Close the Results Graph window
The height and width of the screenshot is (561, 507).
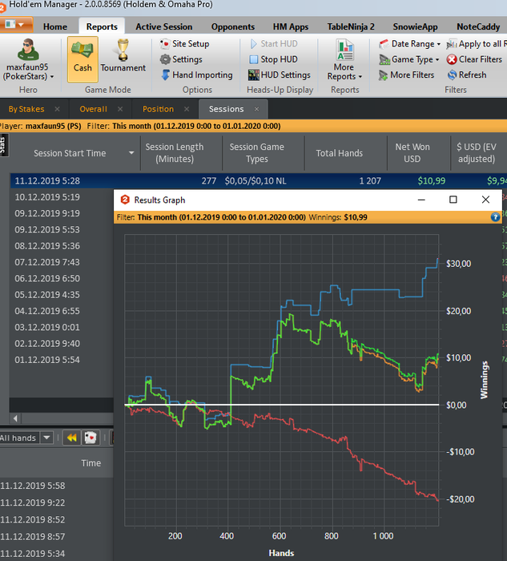(485, 200)
